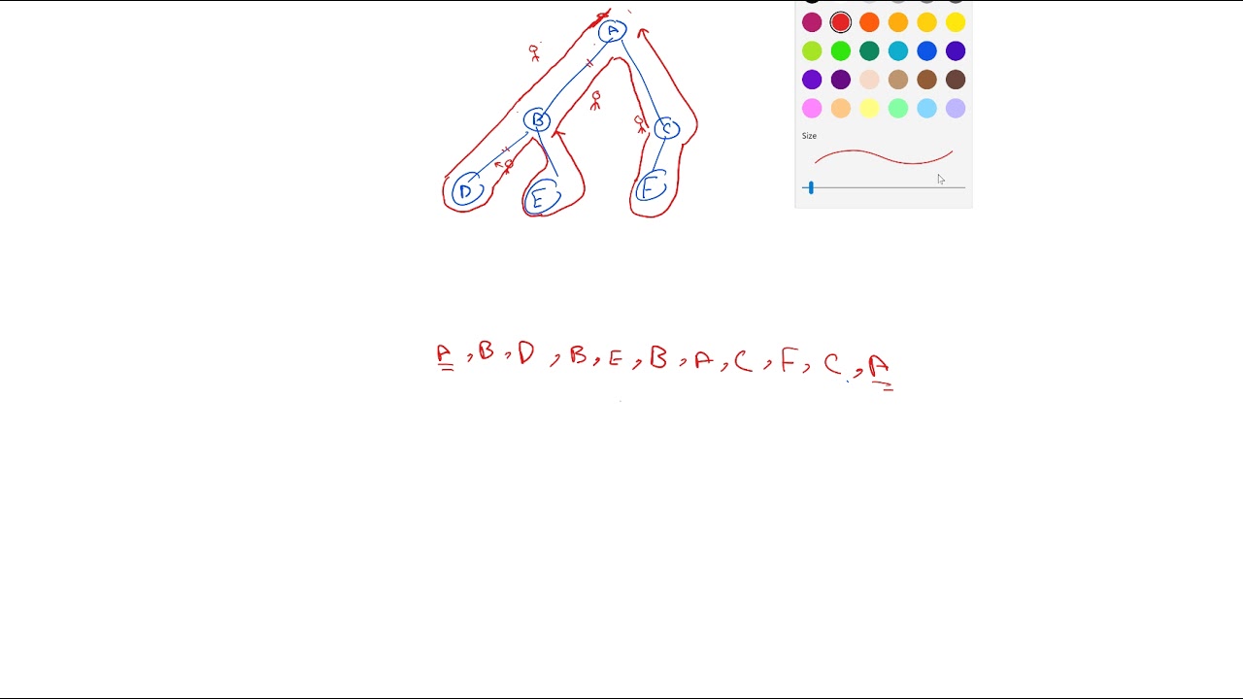Viewport: 1243px width, 699px height.
Task: Select the teal cyan color swatch
Action: tap(898, 50)
